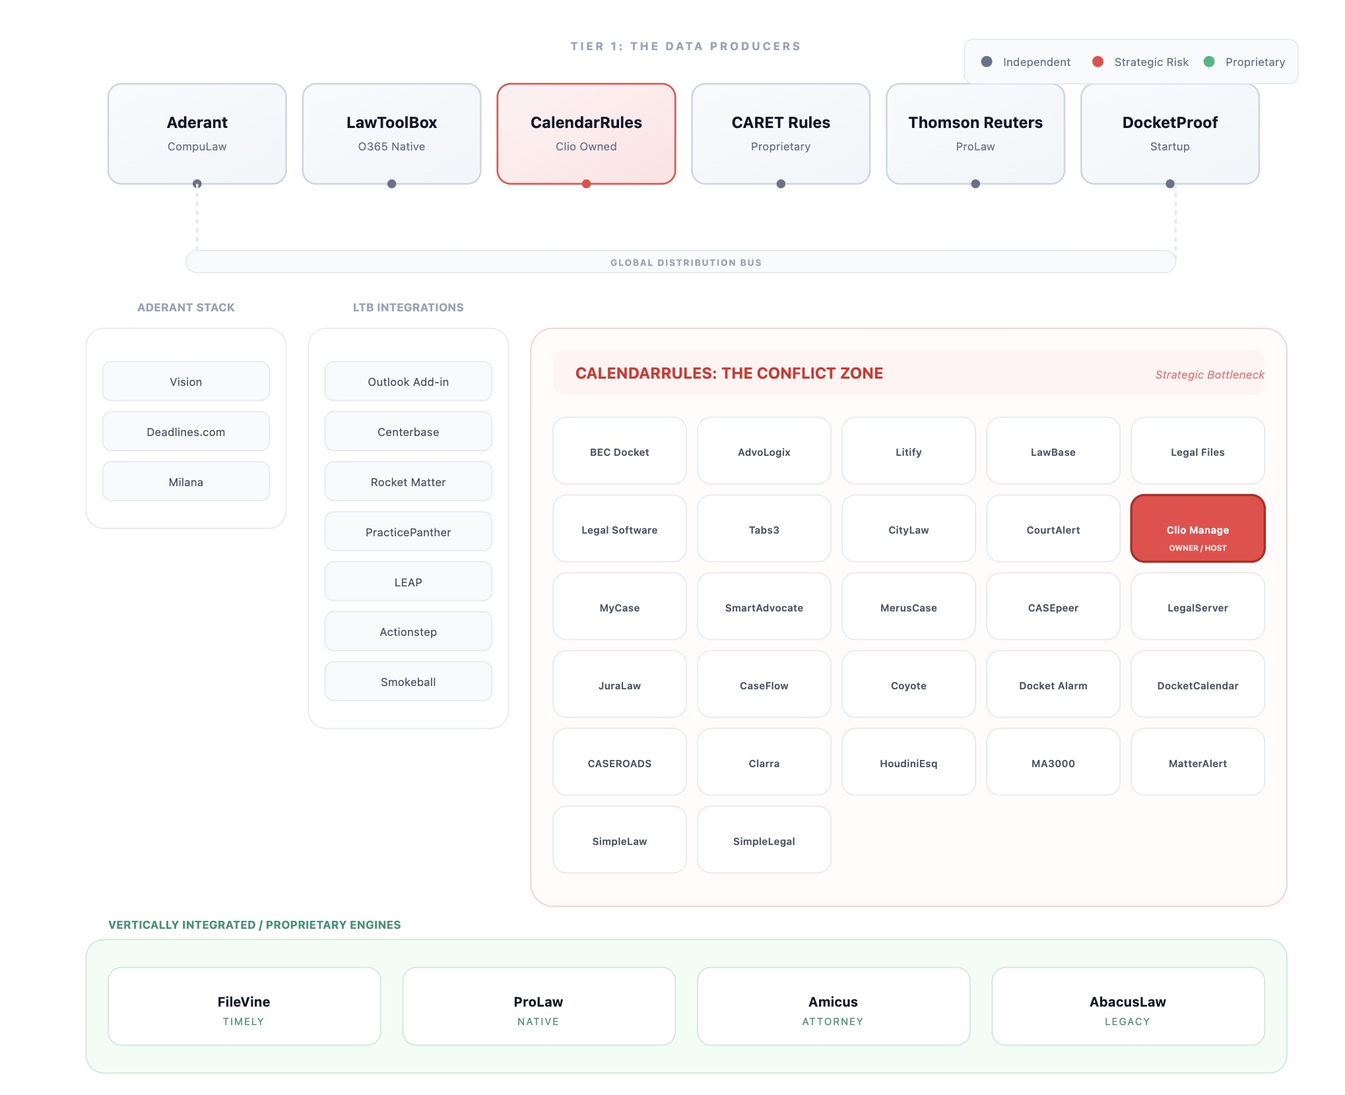1345x1095 pixels.
Task: Open the FileVine Timely engine card
Action: [x=244, y=1007]
